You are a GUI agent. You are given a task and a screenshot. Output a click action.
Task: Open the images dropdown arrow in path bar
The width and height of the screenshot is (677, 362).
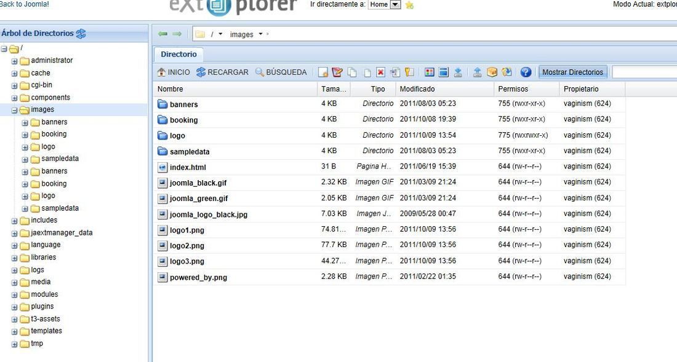click(260, 34)
